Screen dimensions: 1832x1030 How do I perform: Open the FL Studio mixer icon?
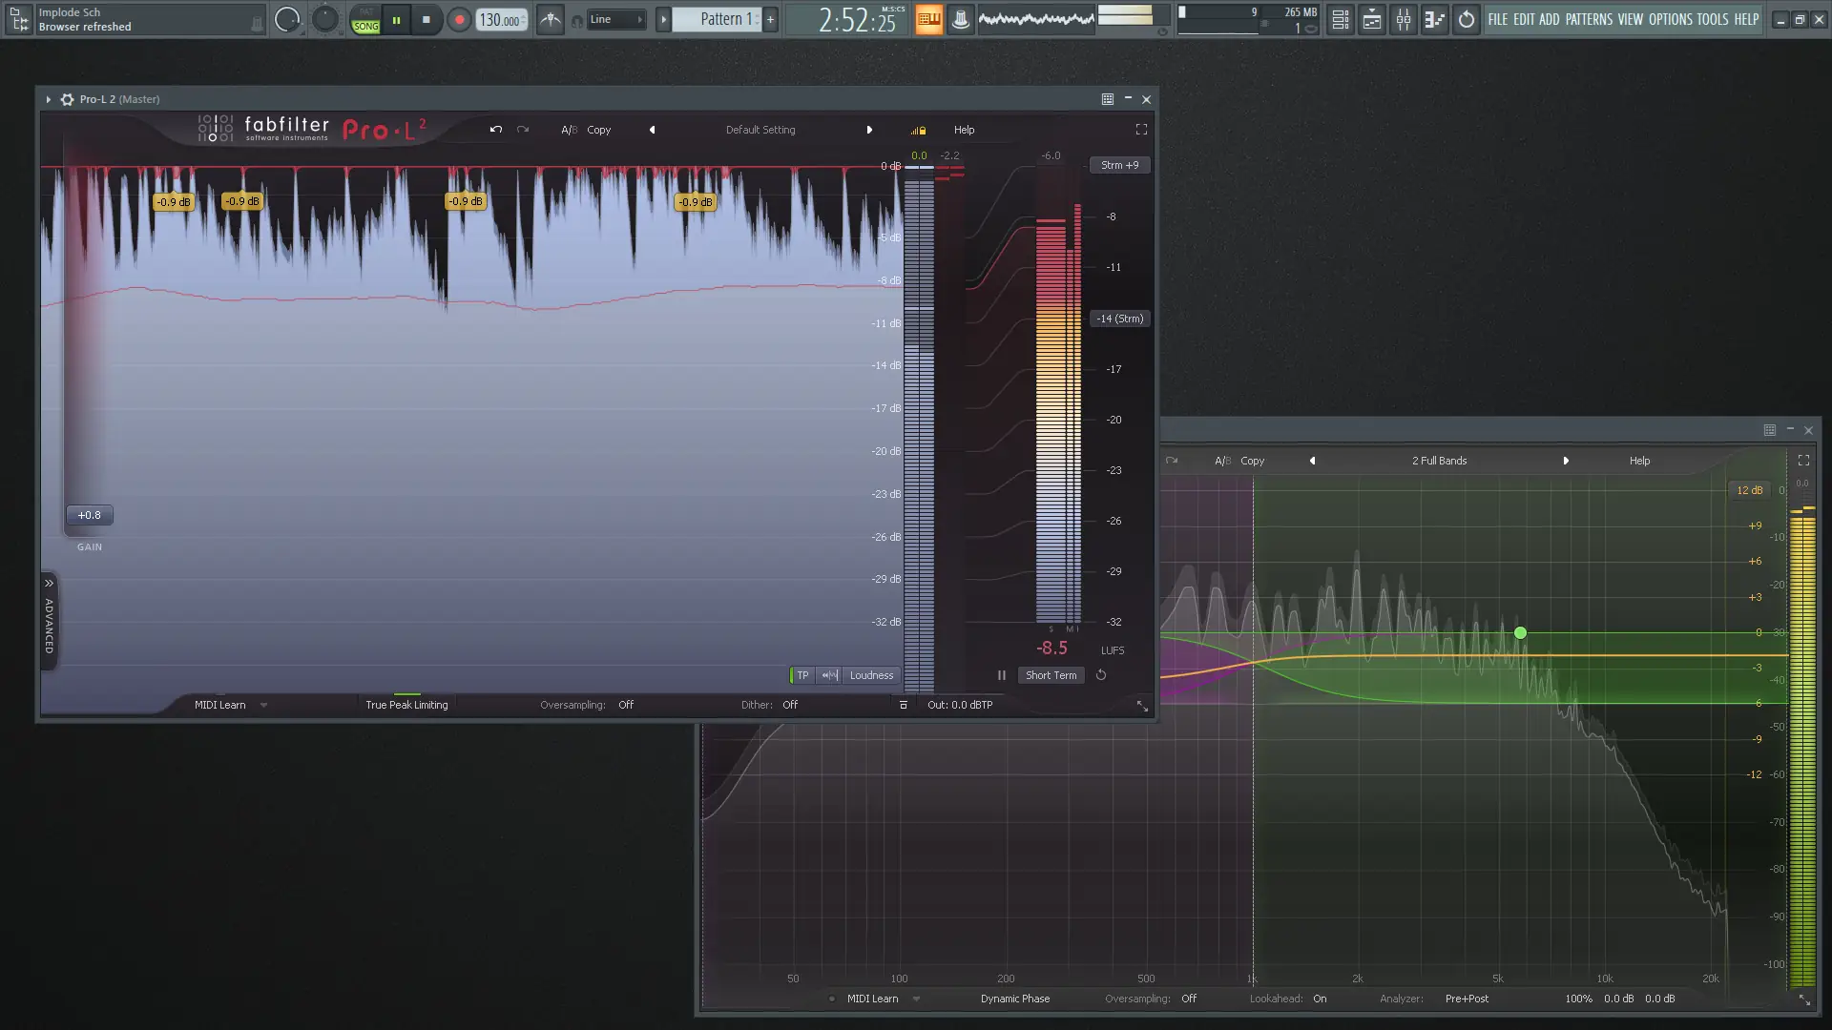click(x=1404, y=19)
